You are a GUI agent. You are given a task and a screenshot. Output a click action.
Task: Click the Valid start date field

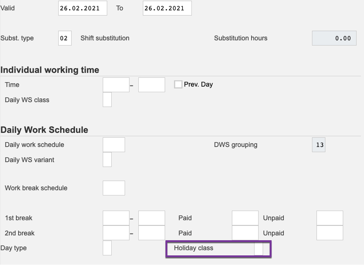(83, 8)
